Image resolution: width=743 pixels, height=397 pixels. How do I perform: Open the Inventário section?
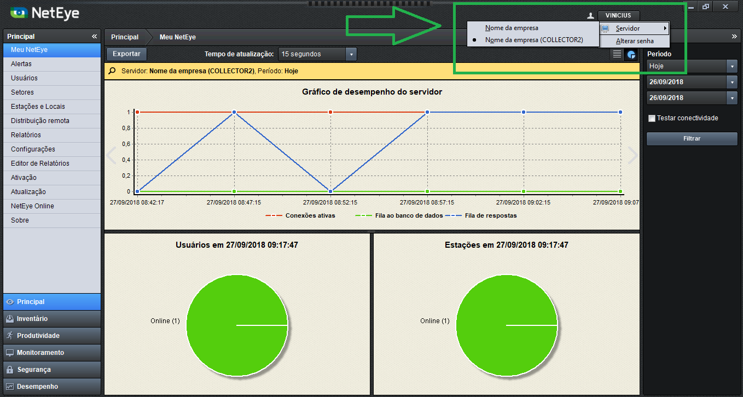click(x=52, y=318)
